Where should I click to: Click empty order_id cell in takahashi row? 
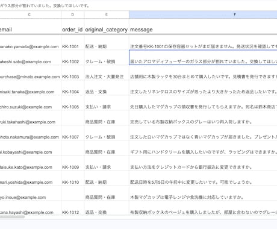click(x=73, y=118)
